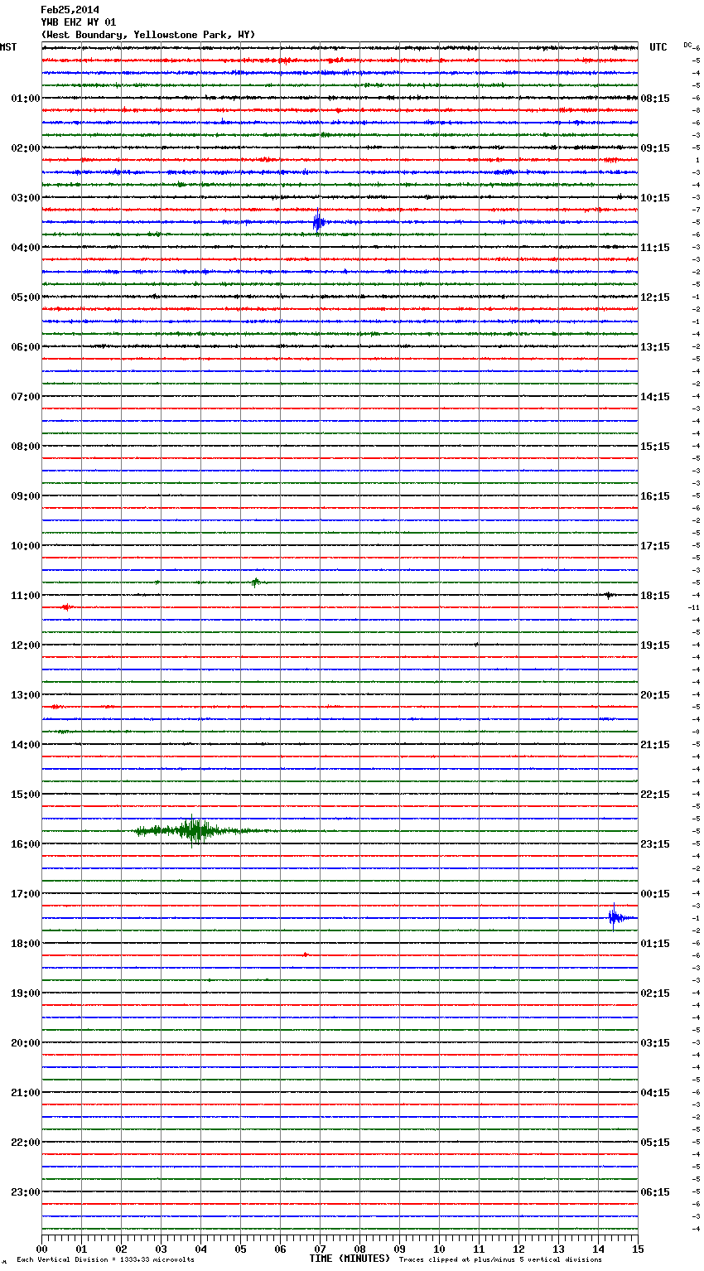The height and width of the screenshot is (1271, 704).
Task: Click the 06:15 UTC time label
Action: 655,1192
